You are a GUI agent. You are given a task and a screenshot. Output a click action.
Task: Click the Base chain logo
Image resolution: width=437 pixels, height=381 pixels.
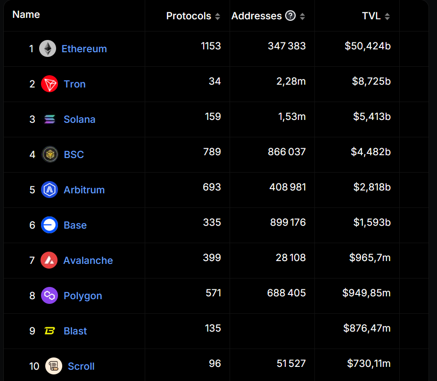[50, 225]
